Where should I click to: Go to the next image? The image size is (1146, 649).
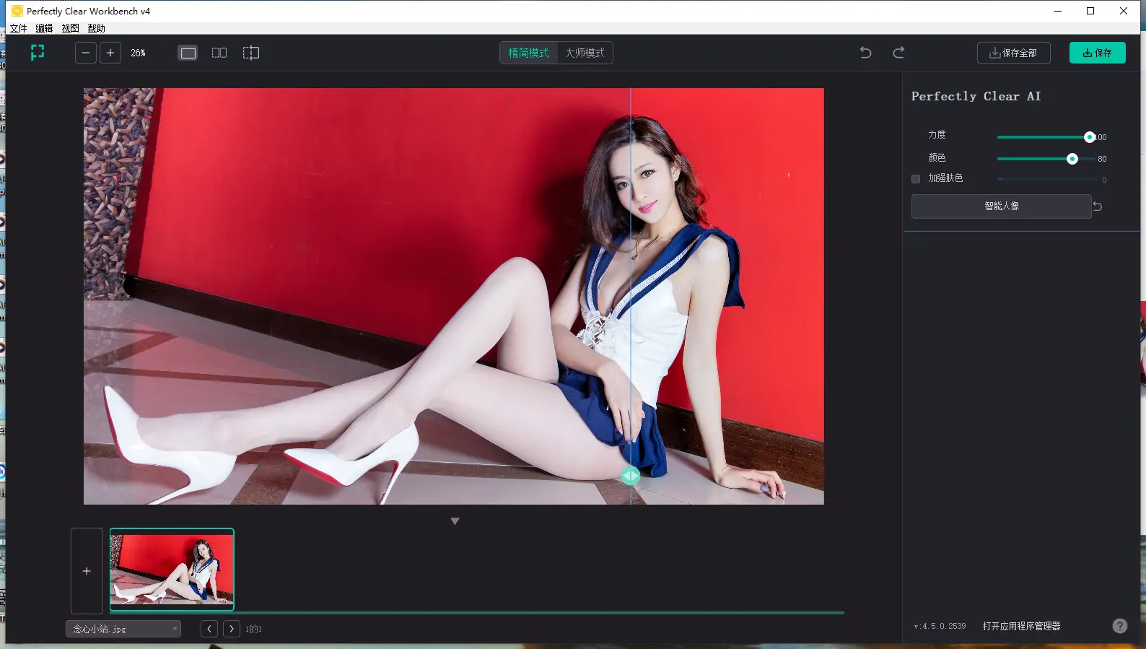[x=232, y=629]
